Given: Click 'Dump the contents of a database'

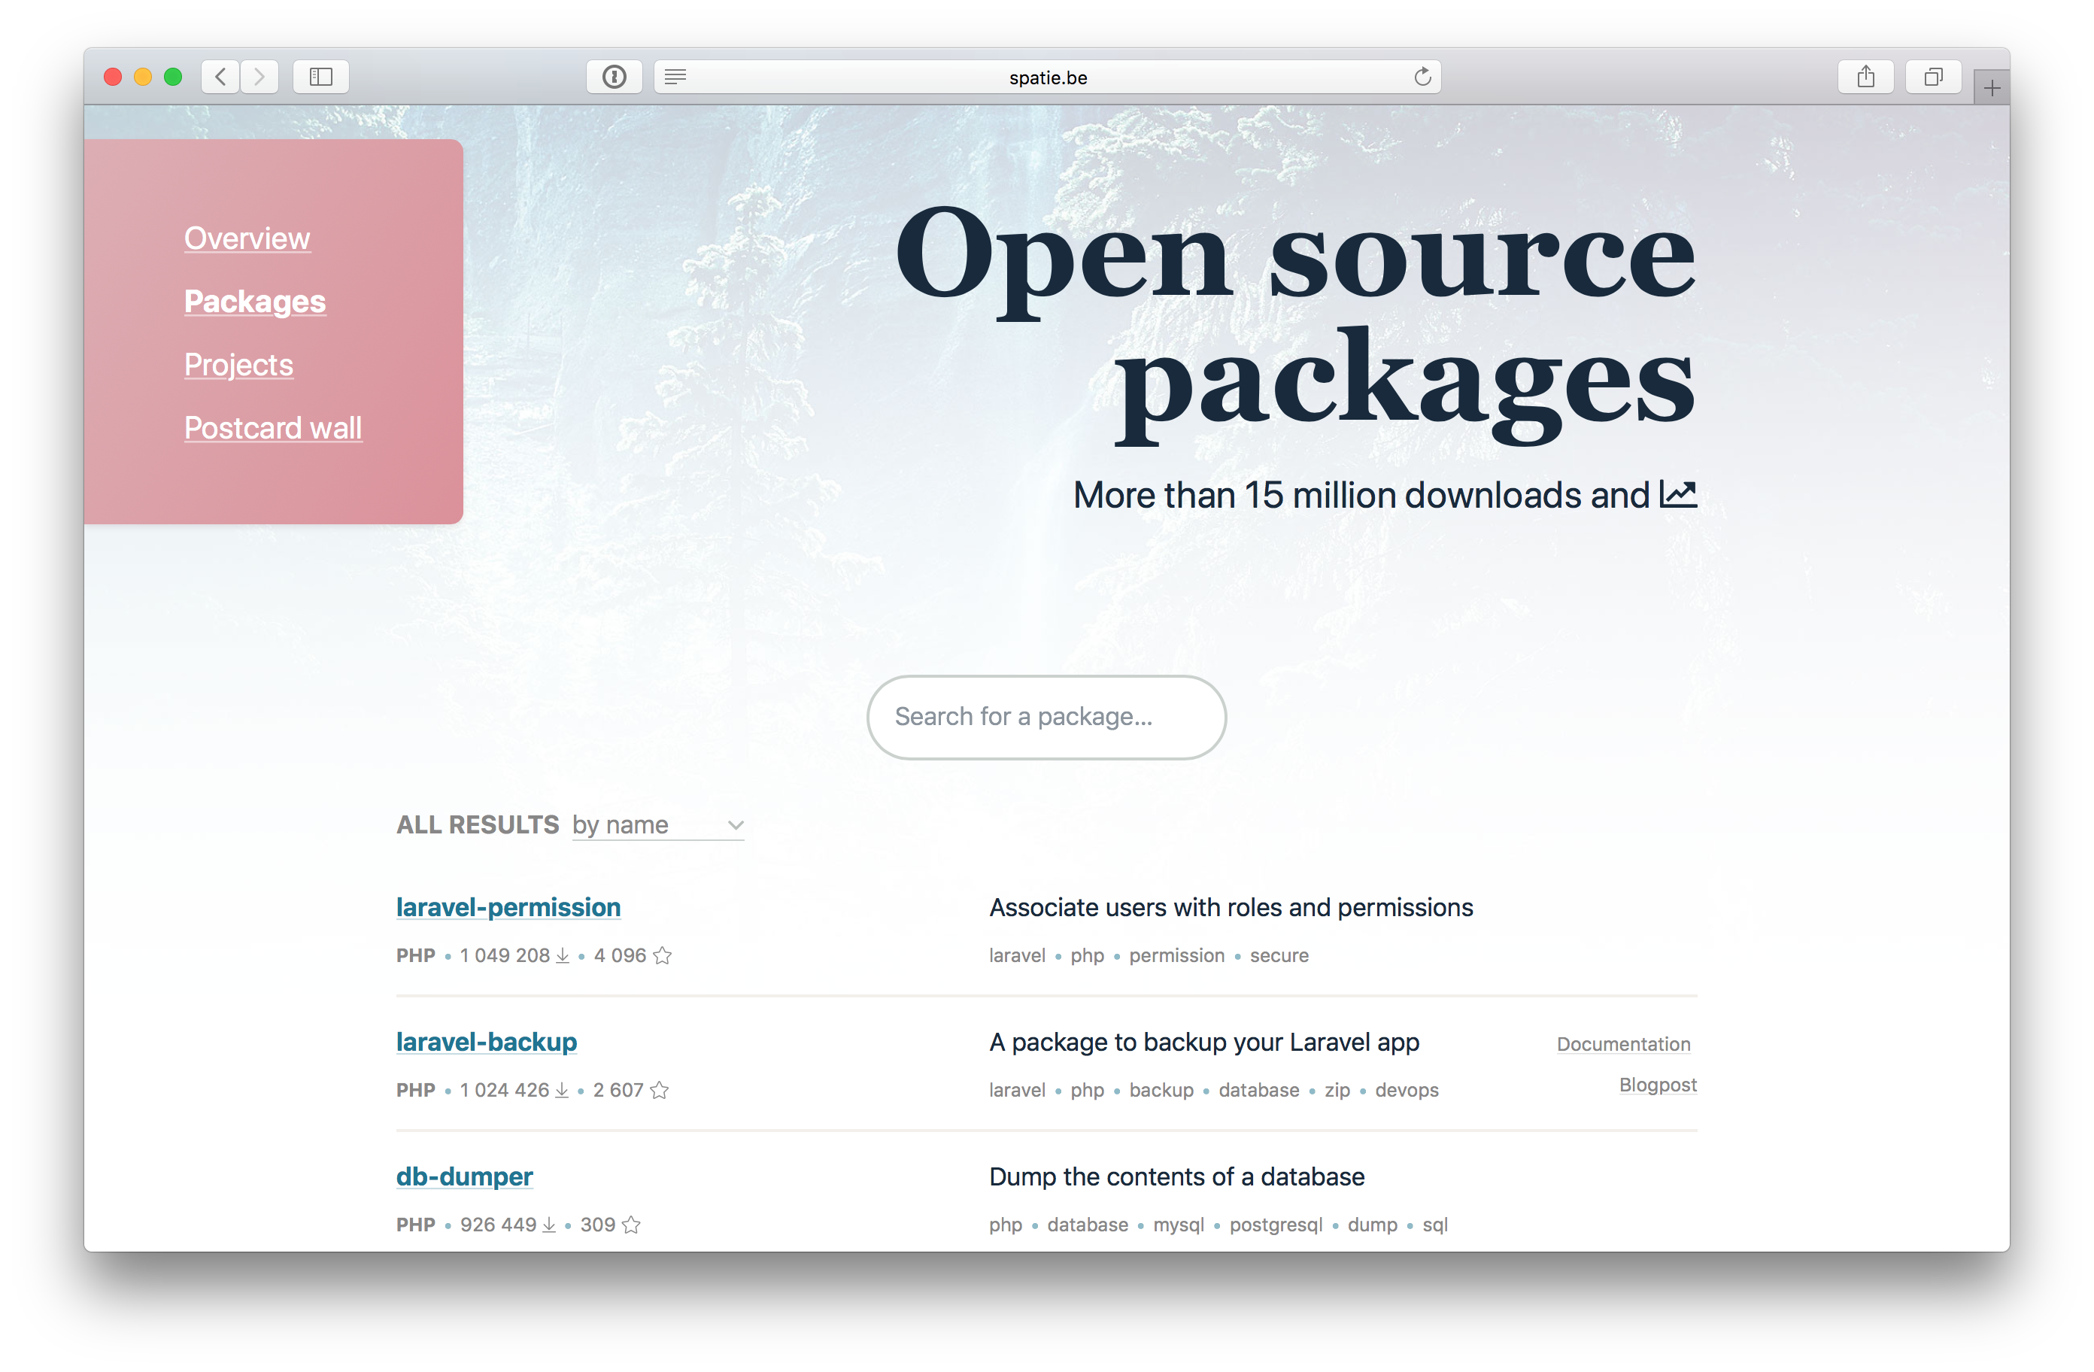Looking at the screenshot, I should (1176, 1176).
